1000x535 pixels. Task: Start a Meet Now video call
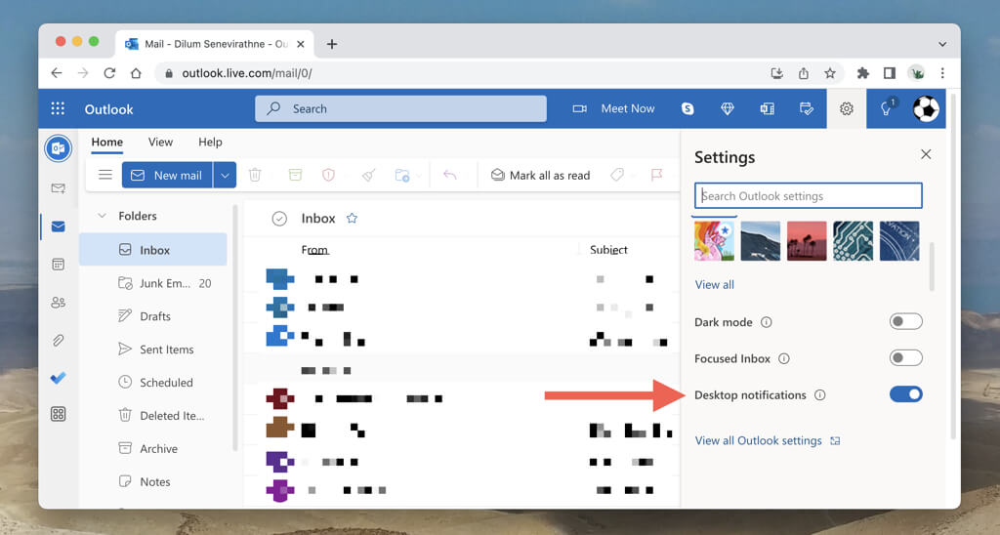click(613, 109)
